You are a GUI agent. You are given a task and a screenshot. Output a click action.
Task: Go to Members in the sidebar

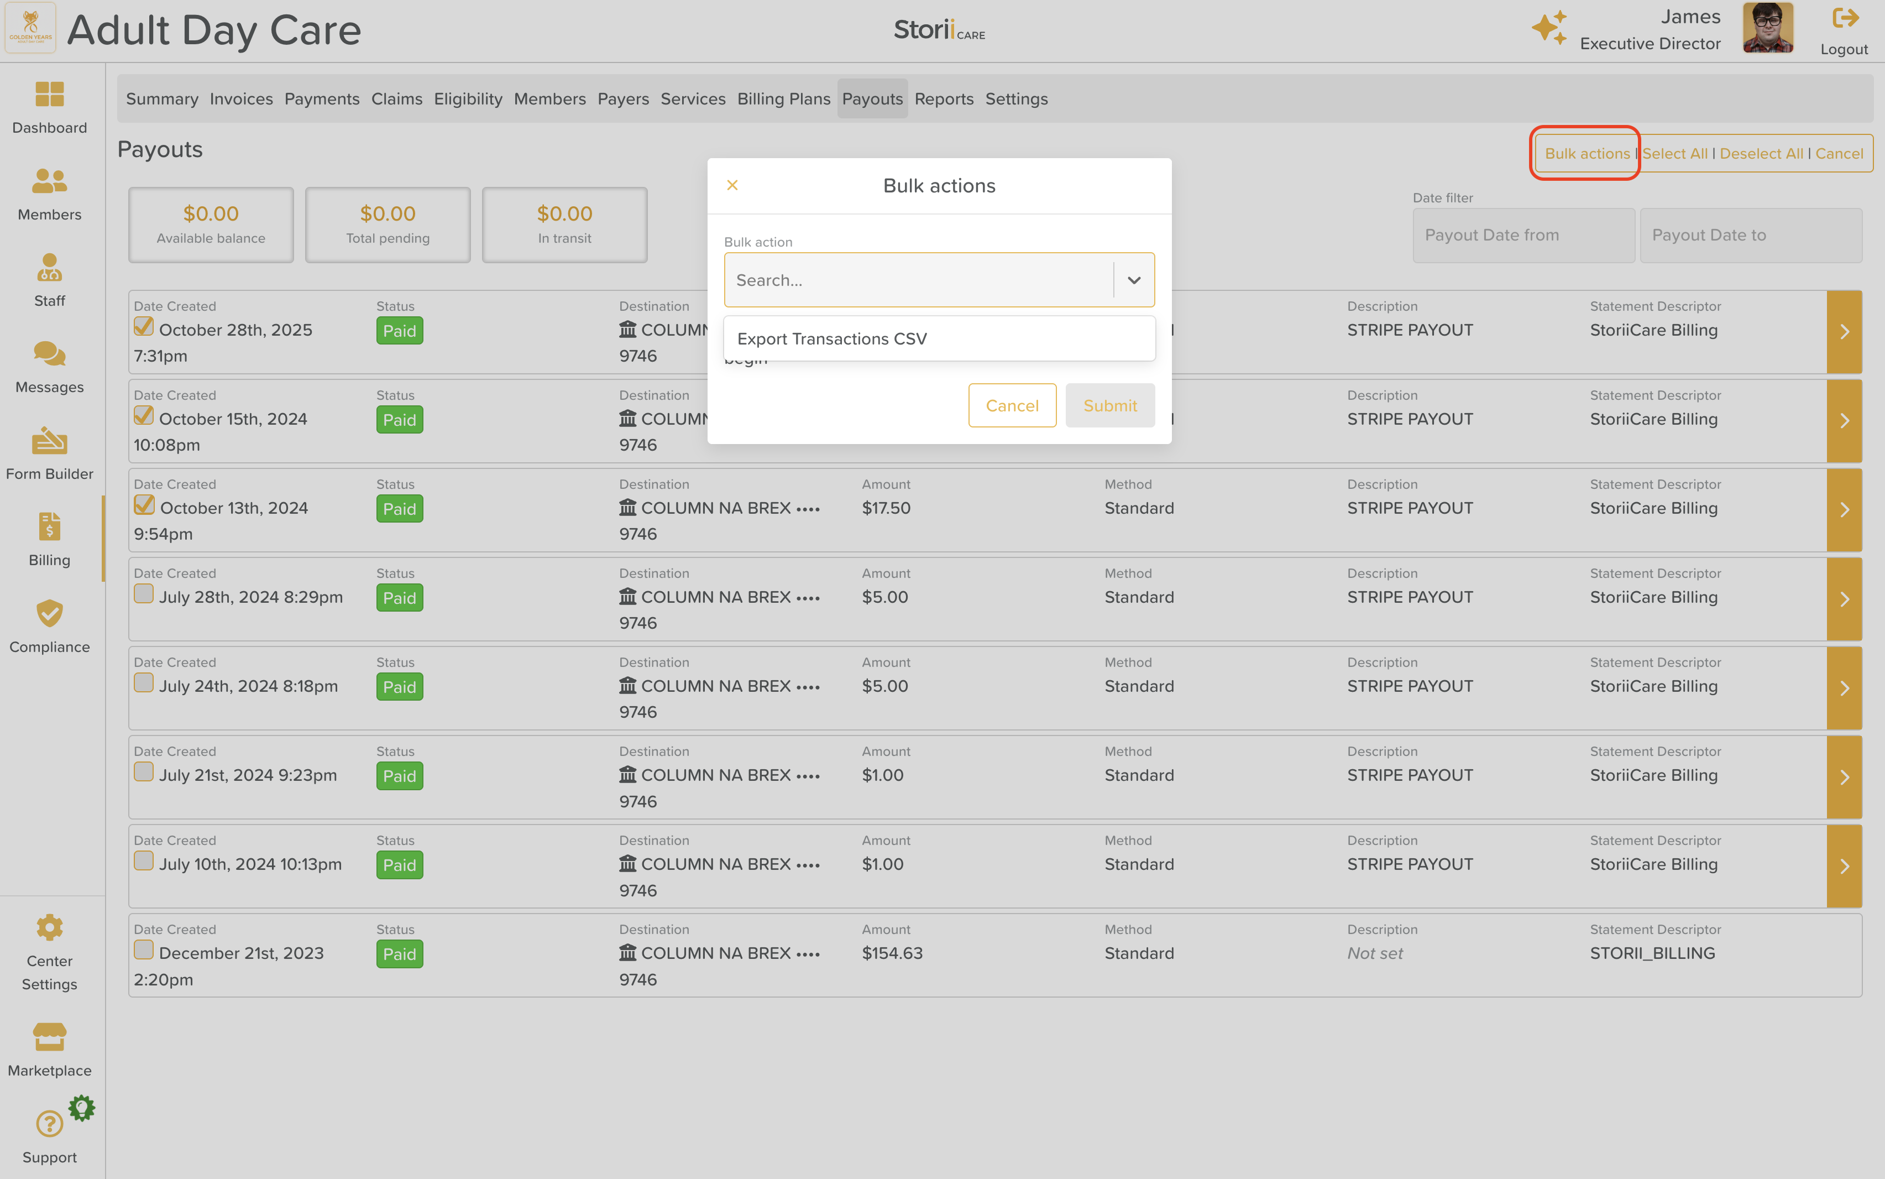pos(49,182)
